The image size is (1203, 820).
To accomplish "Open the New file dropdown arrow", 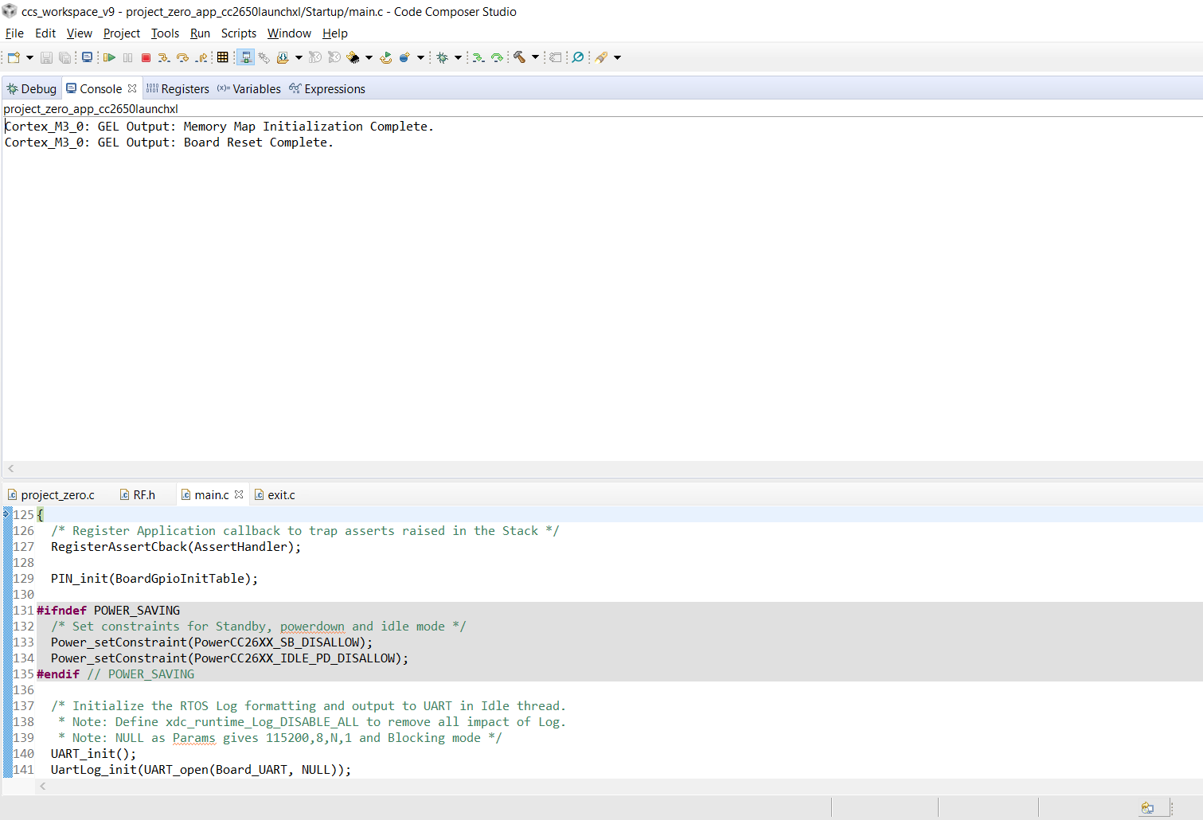I will click(x=29, y=57).
